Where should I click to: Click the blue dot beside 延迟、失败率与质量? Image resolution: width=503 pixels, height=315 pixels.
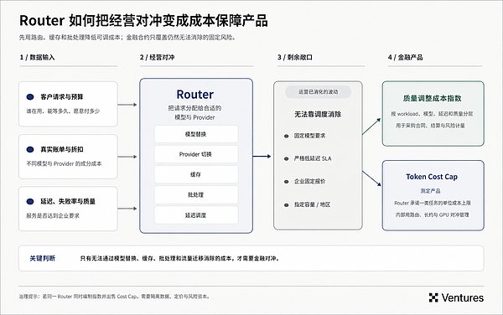click(30, 202)
